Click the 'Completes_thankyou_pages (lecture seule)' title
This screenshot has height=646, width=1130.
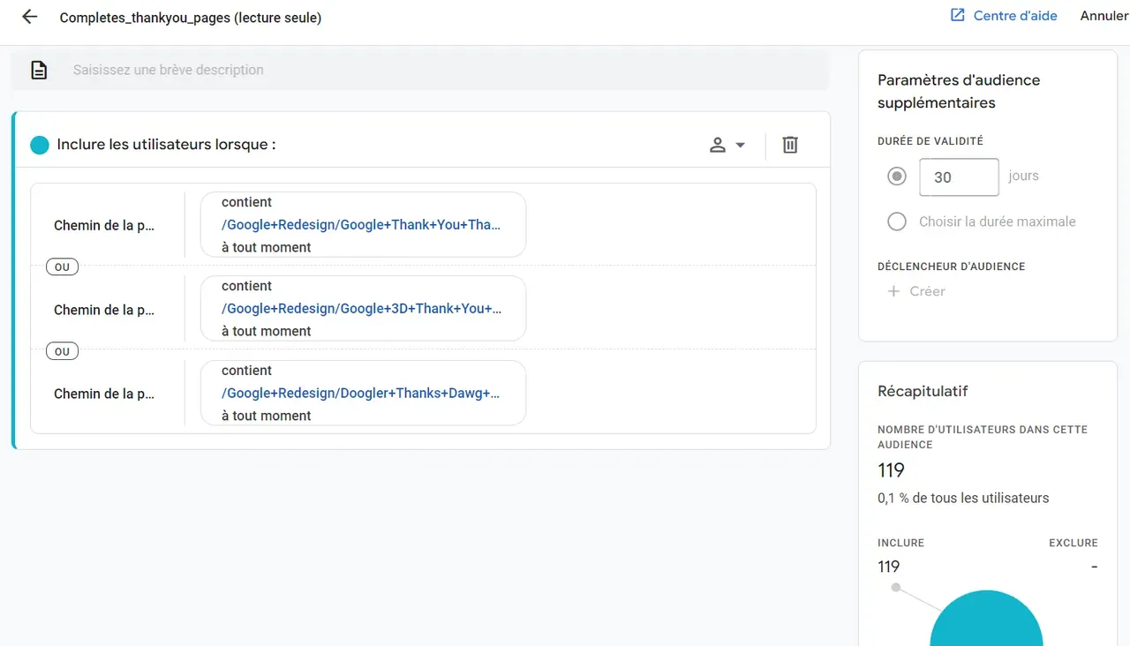coord(191,18)
